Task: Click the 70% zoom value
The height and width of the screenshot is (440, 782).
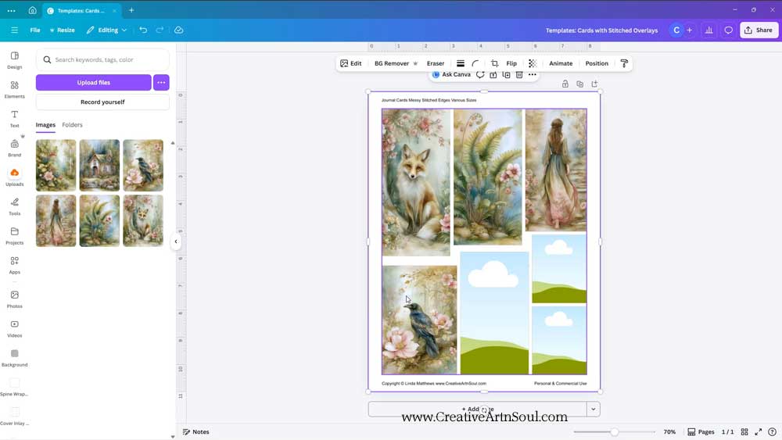Action: pyautogui.click(x=669, y=432)
